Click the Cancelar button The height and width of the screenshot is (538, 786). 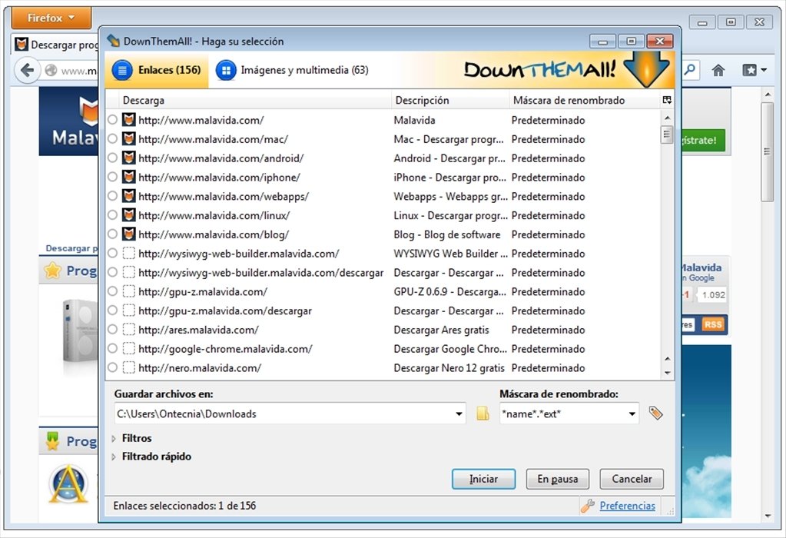click(x=632, y=479)
